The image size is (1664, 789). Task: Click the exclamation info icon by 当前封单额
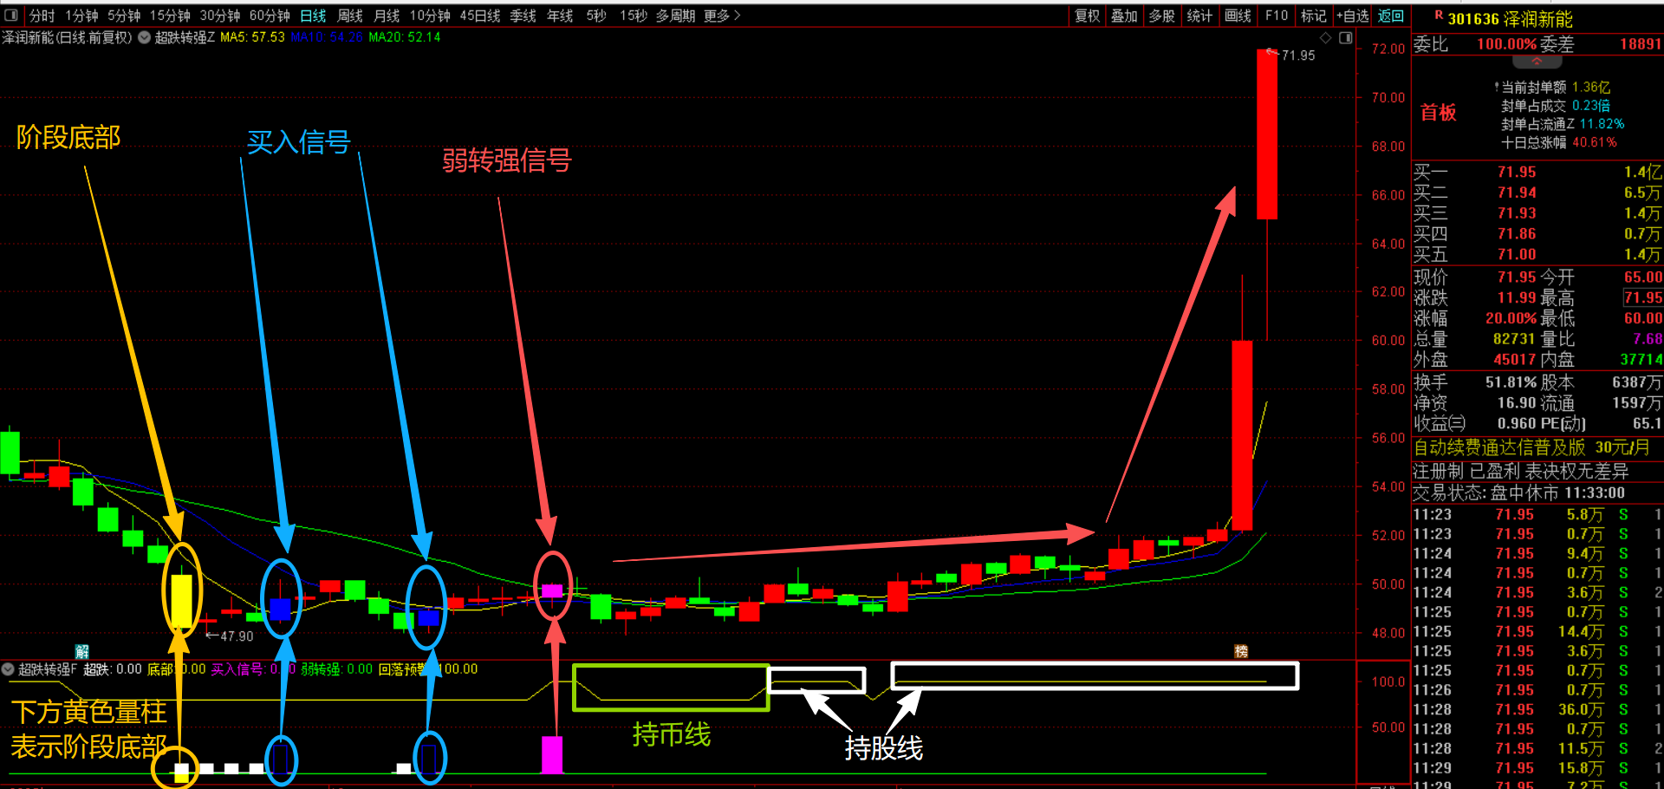click(x=1497, y=87)
